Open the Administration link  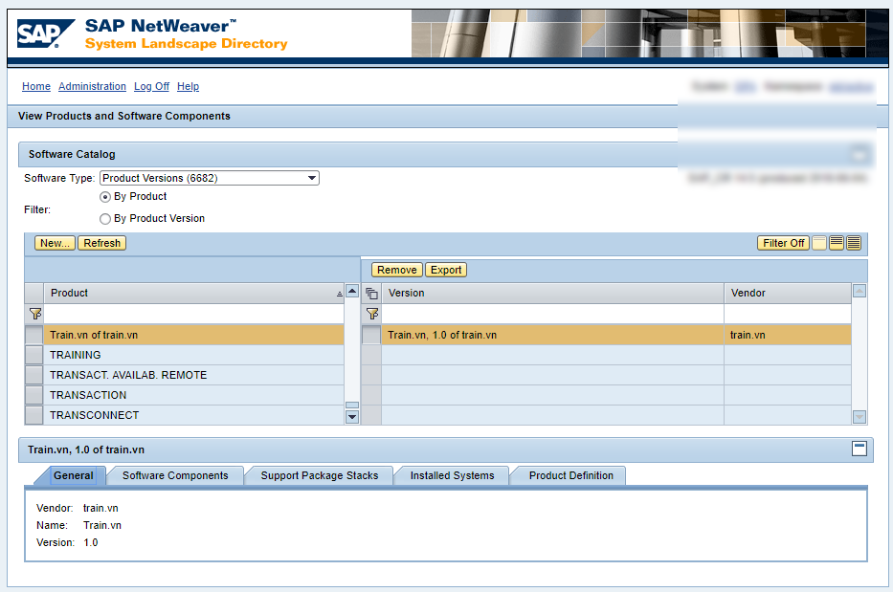(x=92, y=86)
